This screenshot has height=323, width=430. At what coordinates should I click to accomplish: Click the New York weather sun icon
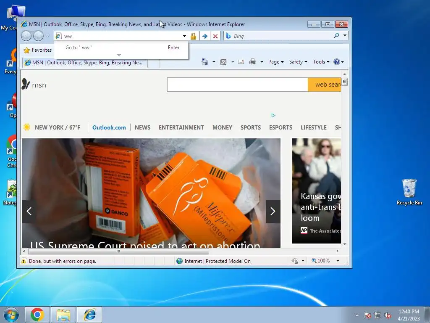coord(27,127)
